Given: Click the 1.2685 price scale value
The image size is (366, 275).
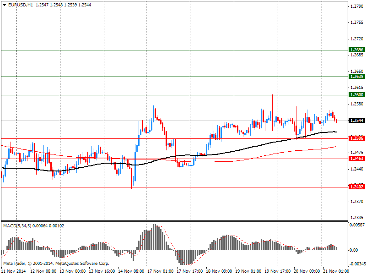Looking at the screenshot, I should [x=357, y=55].
